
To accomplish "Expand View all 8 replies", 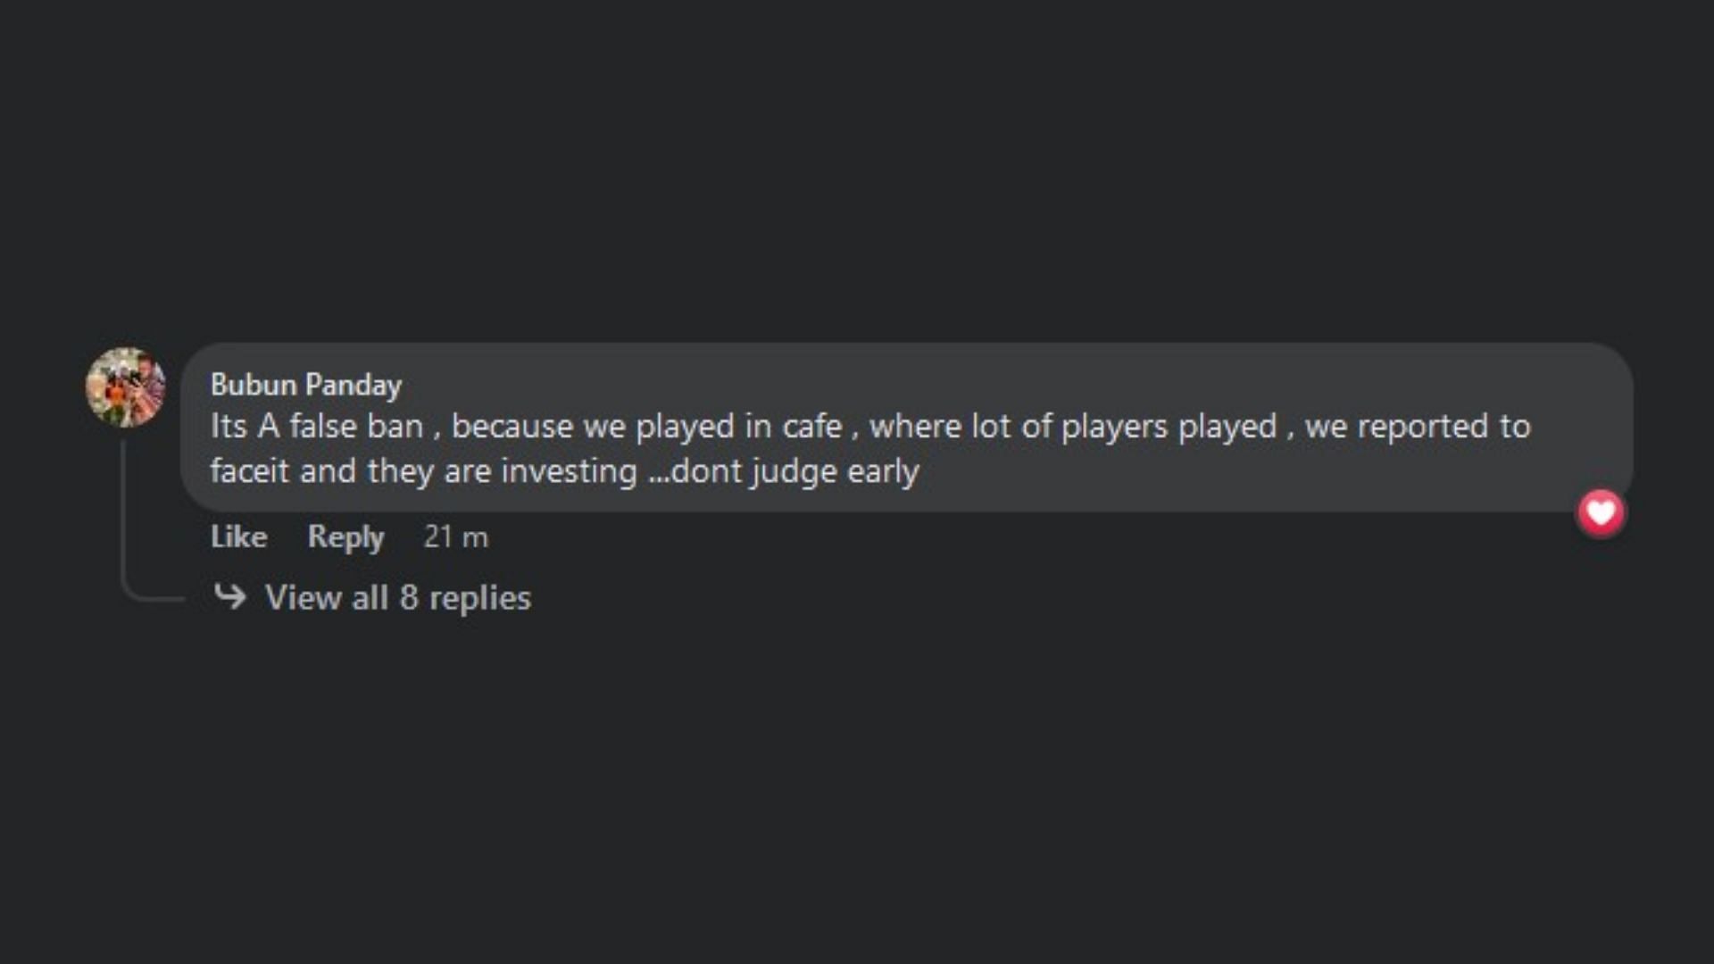I will 397,597.
